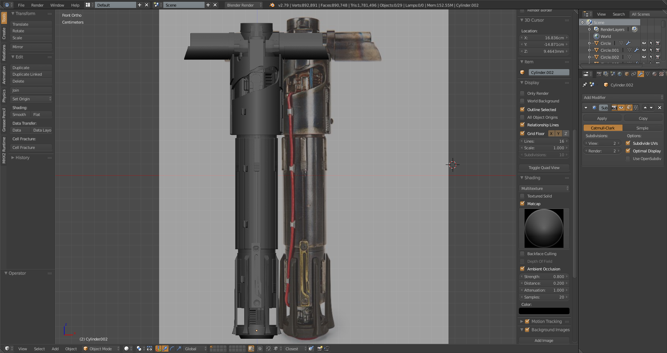Image resolution: width=667 pixels, height=353 pixels.
Task: Enable Backface Culling
Action: click(522, 253)
